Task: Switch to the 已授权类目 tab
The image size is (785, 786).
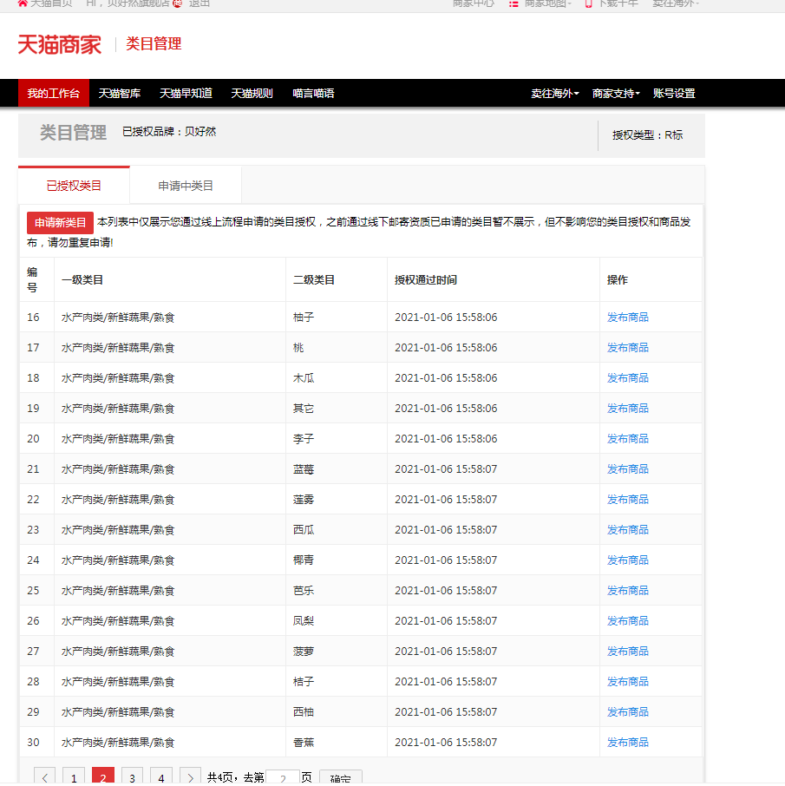Action: (x=75, y=186)
